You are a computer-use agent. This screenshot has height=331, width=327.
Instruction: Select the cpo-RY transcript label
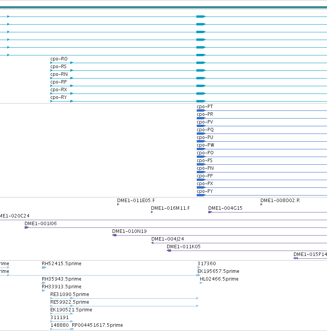58,97
